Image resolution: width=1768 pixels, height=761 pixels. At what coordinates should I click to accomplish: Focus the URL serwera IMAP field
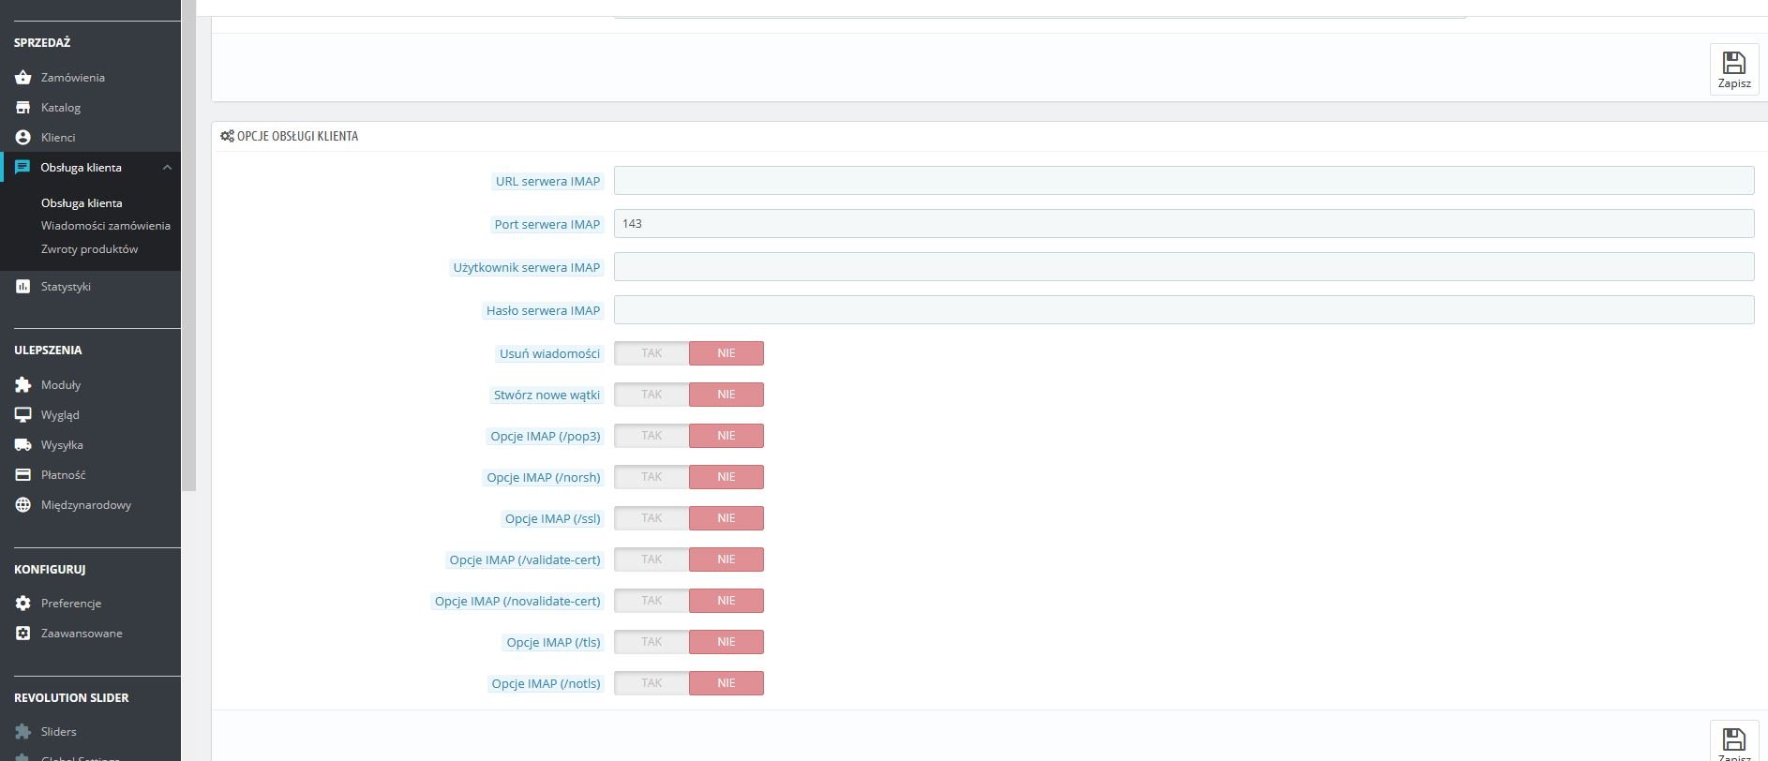point(1184,181)
